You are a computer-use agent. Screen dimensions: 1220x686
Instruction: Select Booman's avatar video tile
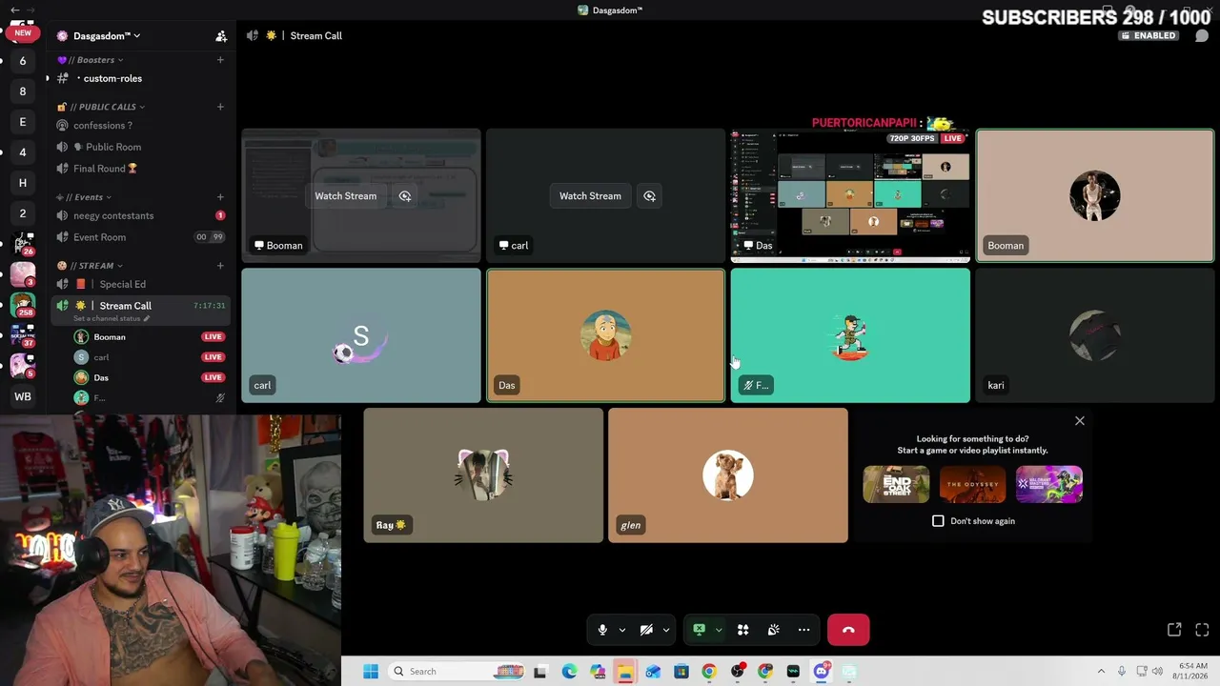pos(1095,195)
